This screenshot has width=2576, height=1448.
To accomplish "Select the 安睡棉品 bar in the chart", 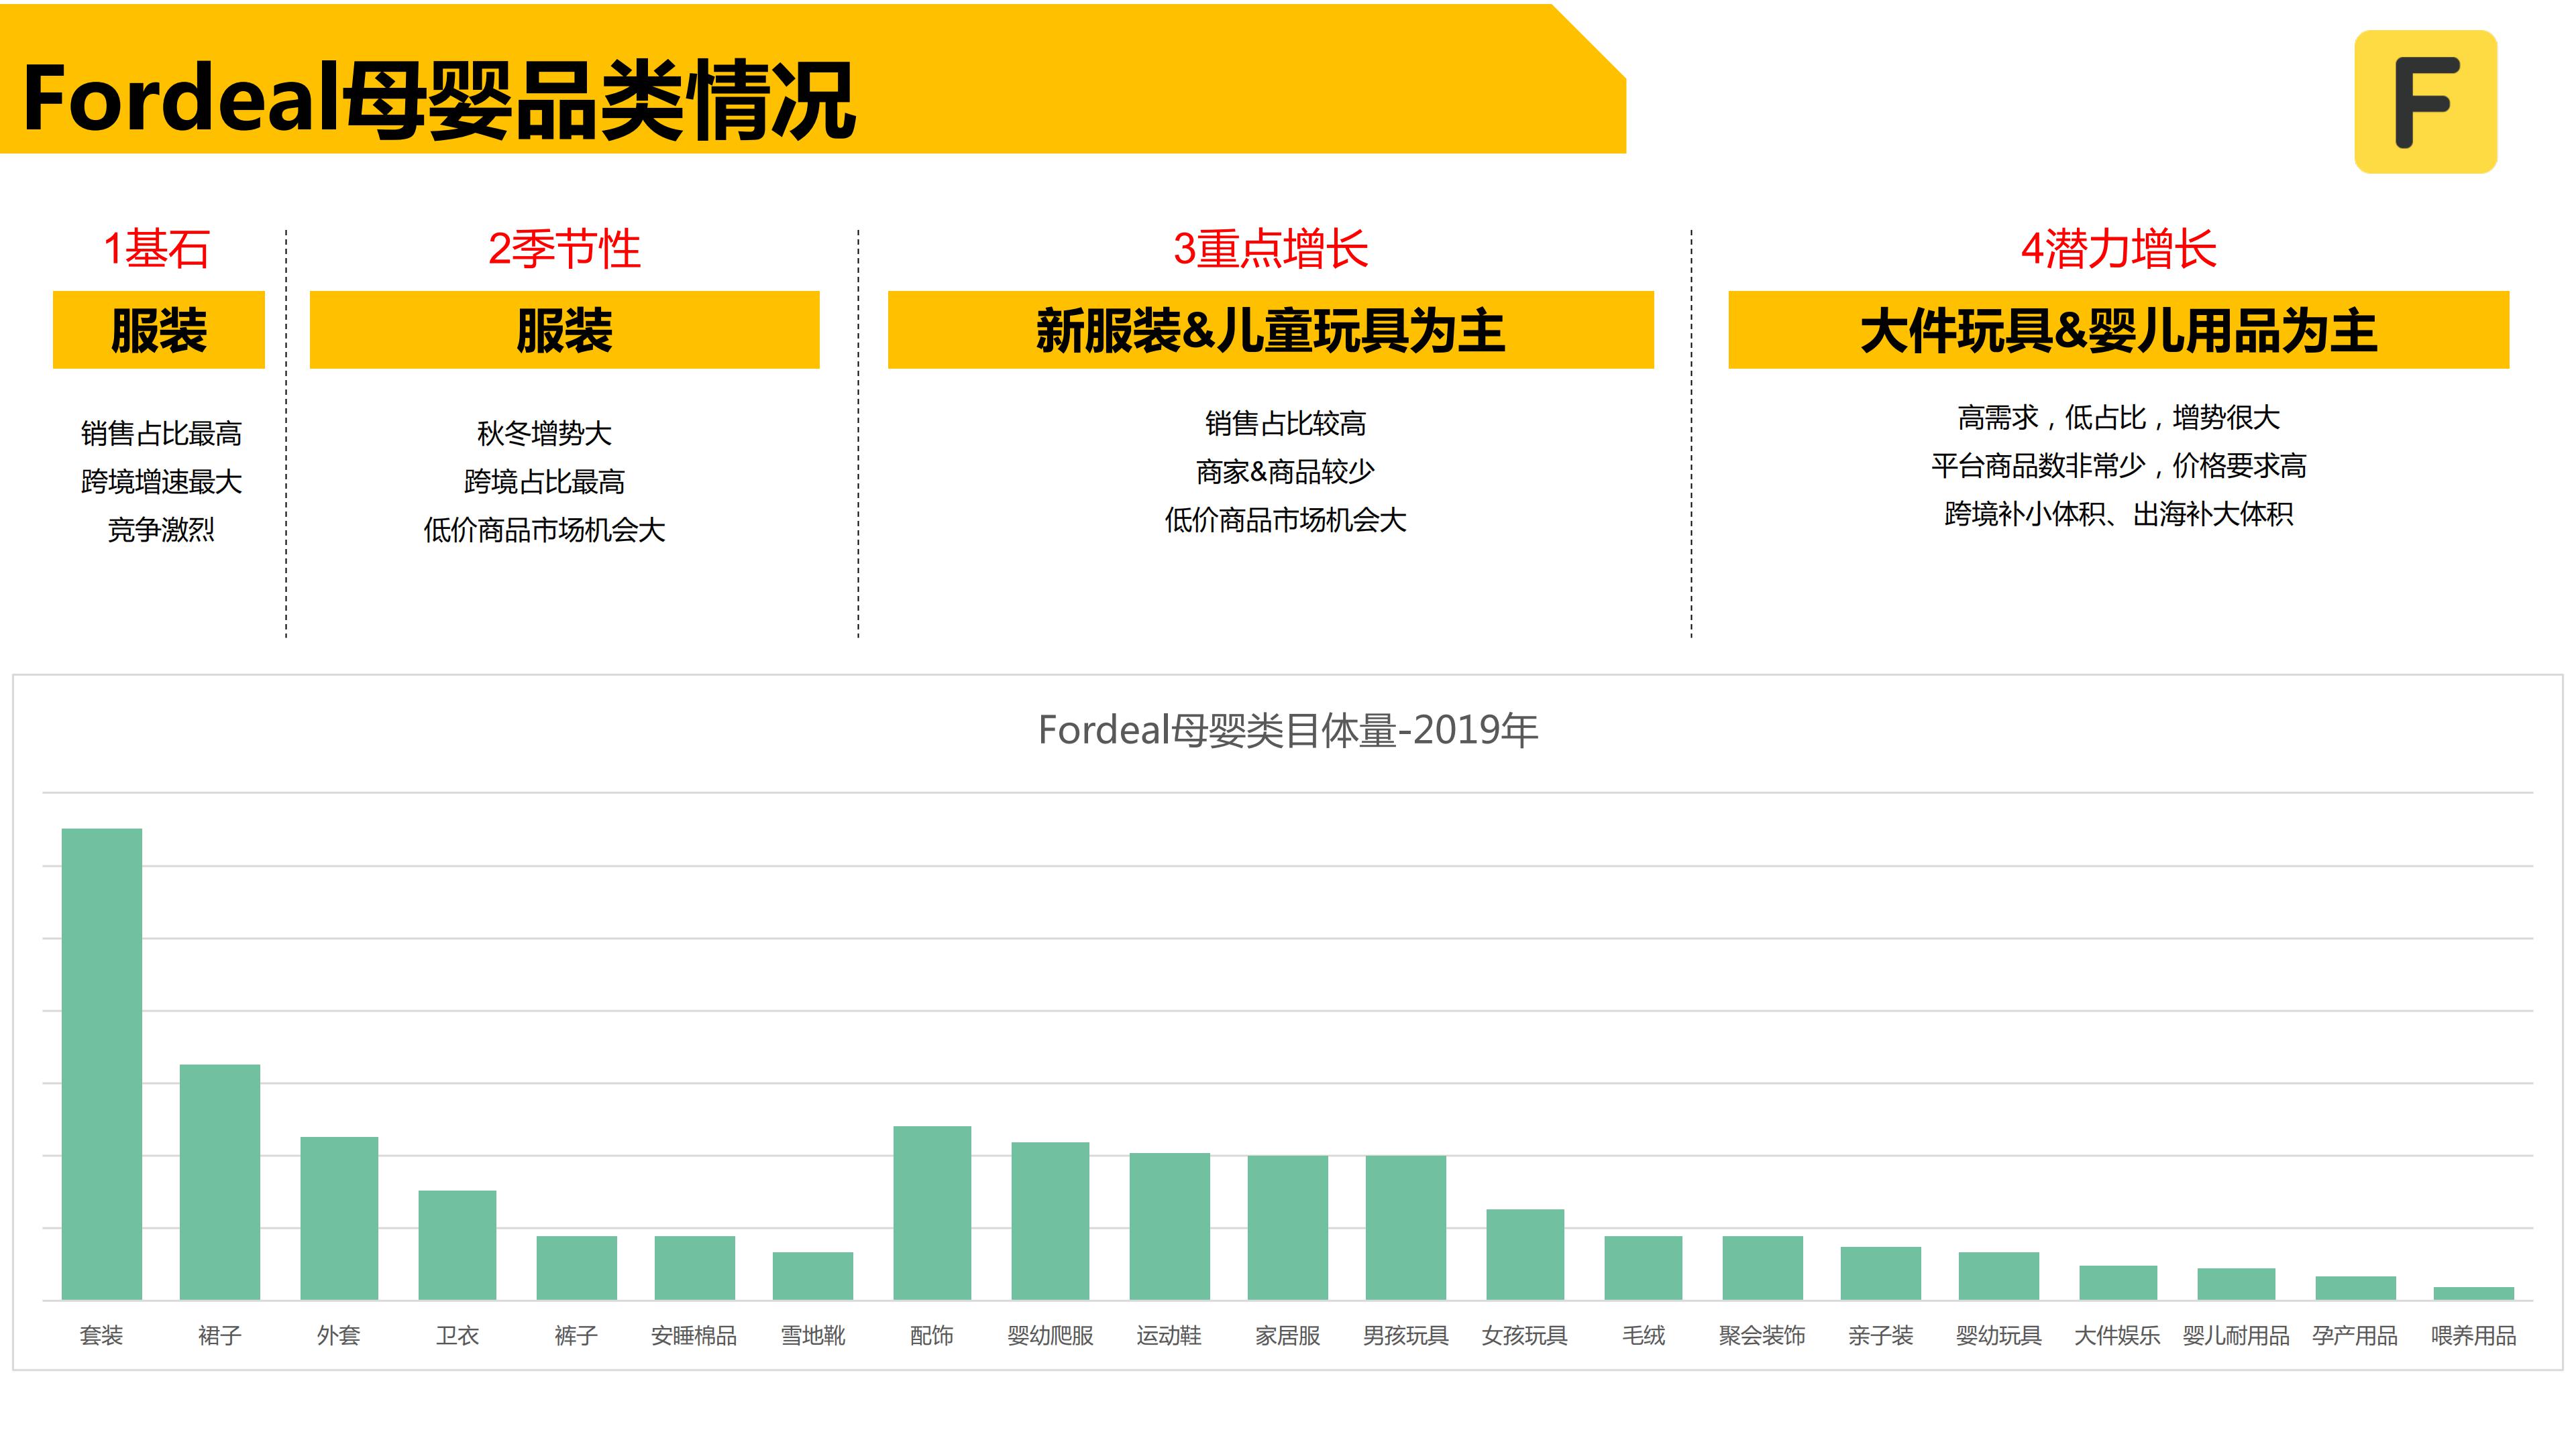I will 694,1268.
